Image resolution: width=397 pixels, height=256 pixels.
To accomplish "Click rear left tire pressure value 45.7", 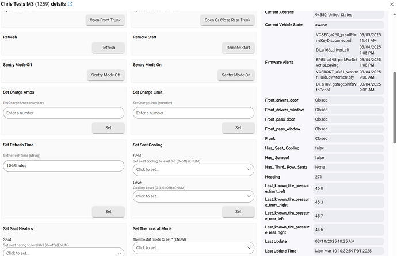I will [x=349, y=216].
